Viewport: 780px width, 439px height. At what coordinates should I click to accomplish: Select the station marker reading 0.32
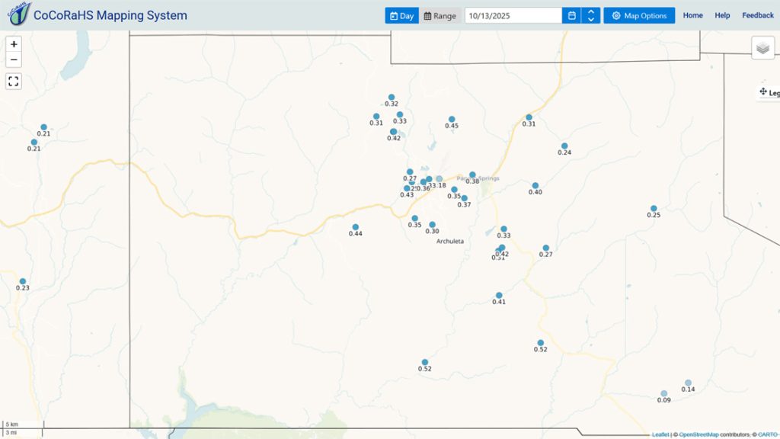[x=392, y=98]
